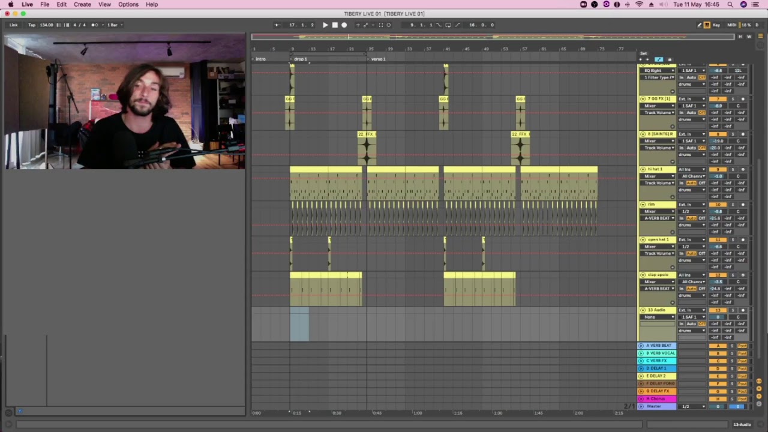Open Master 1/2 output dropdown
The height and width of the screenshot is (432, 768).
click(692, 407)
